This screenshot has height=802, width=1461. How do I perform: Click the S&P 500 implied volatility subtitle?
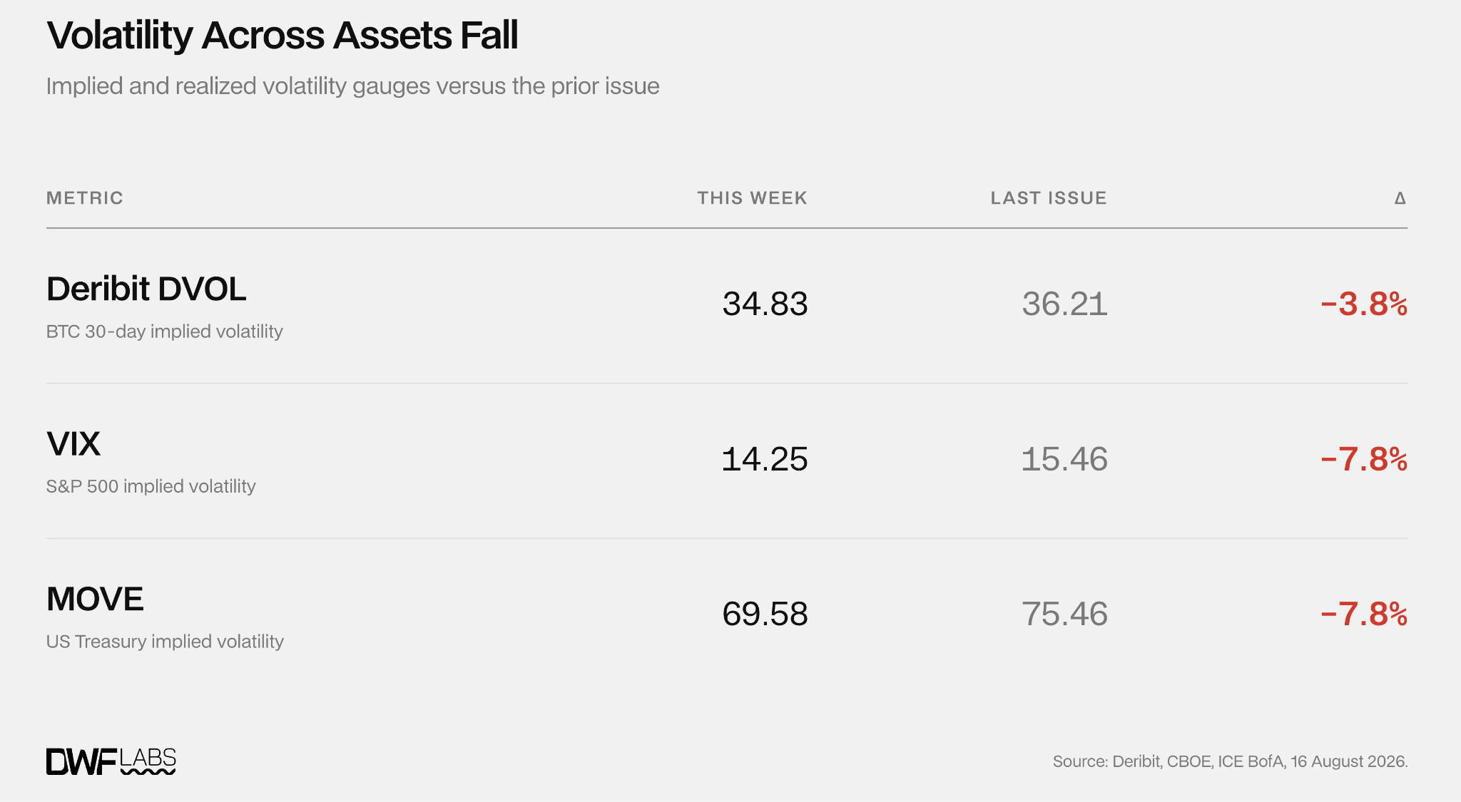pyautogui.click(x=151, y=486)
